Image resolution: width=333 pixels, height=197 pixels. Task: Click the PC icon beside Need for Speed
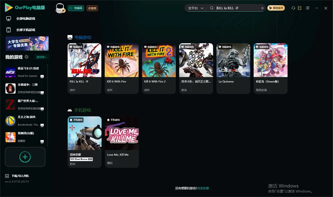pos(42,77)
